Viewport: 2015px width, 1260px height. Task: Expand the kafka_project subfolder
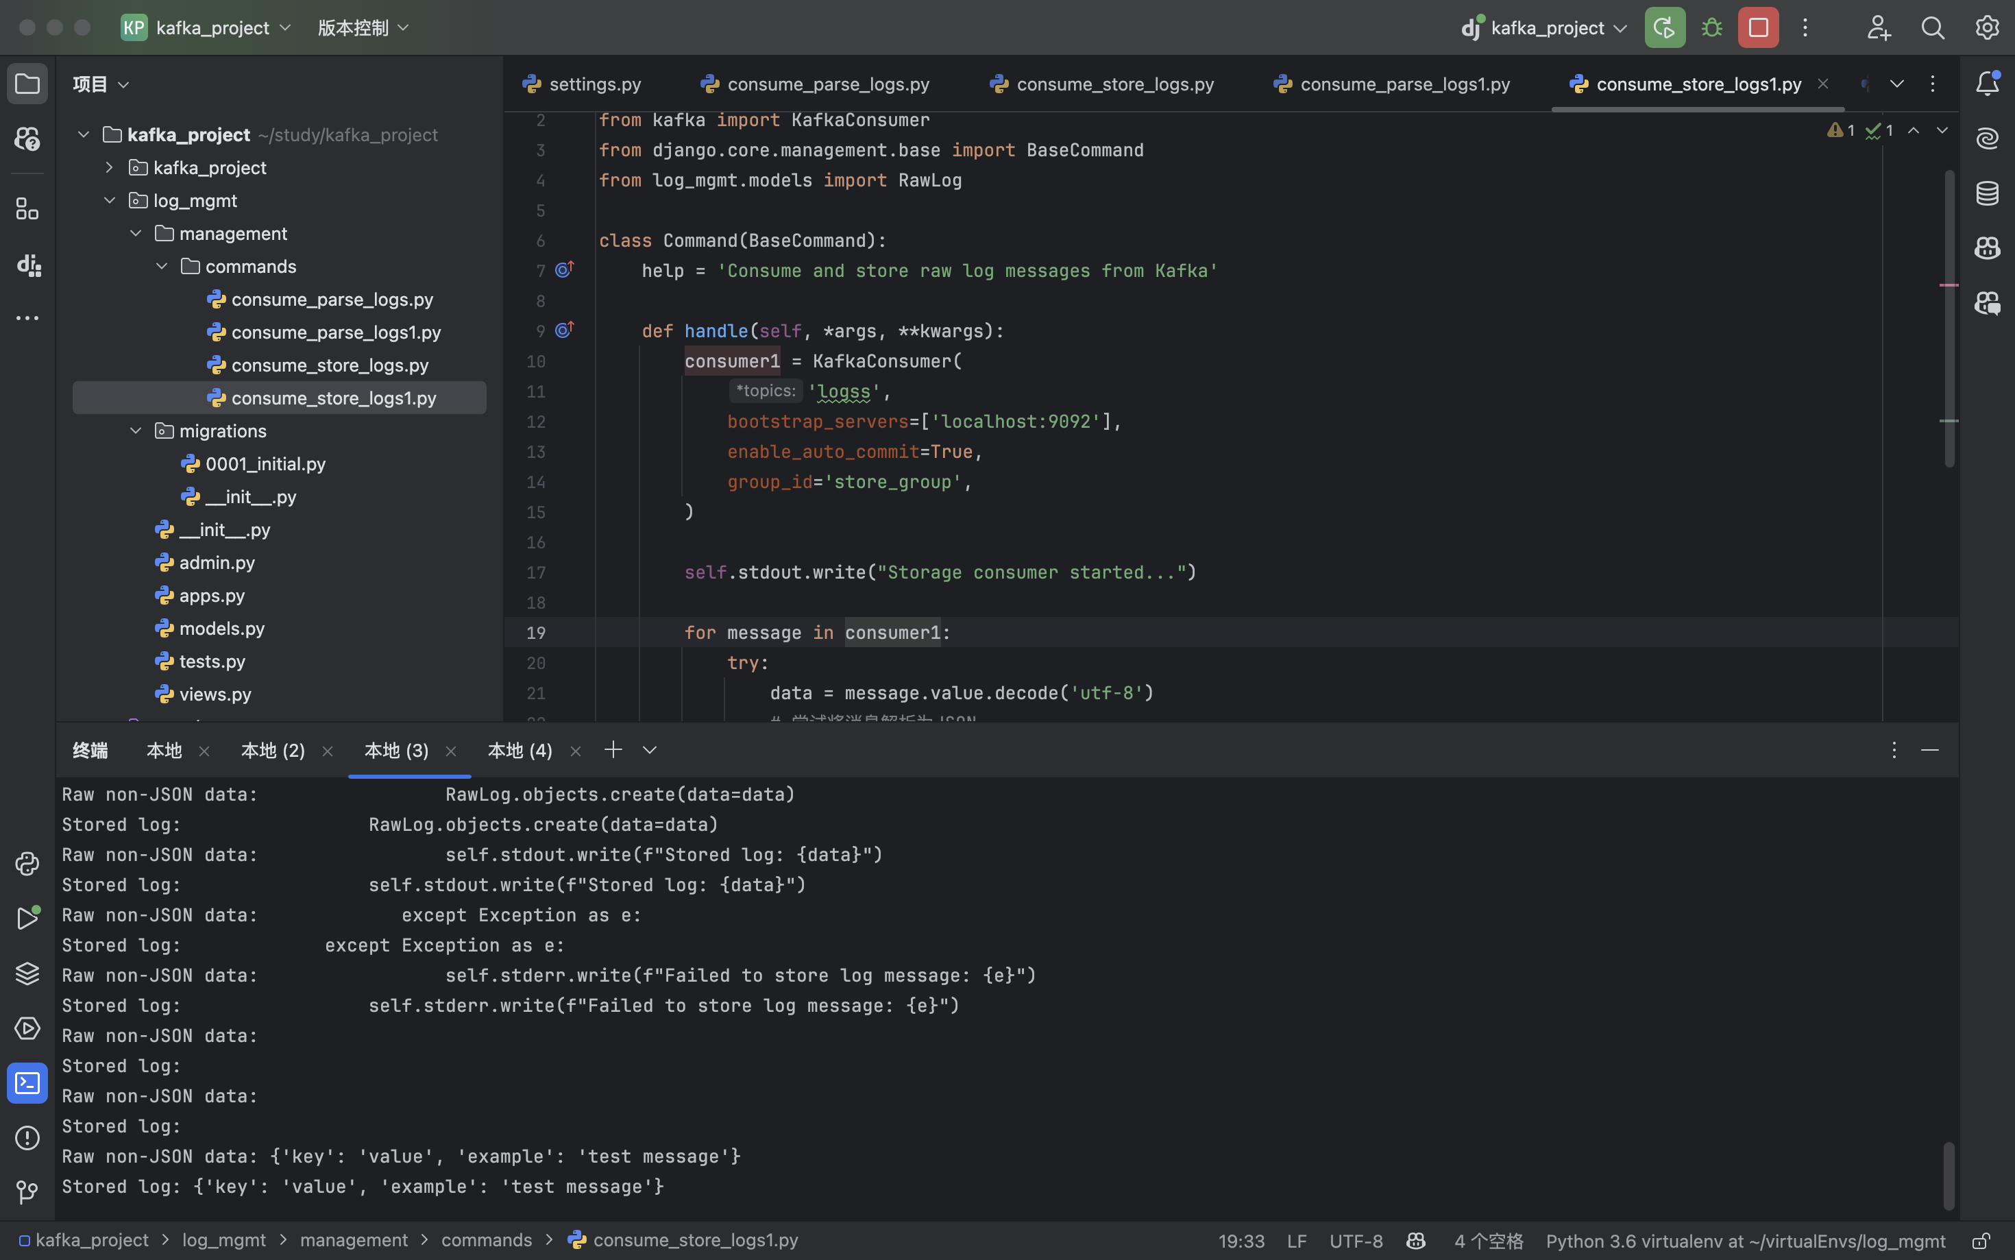(x=109, y=167)
